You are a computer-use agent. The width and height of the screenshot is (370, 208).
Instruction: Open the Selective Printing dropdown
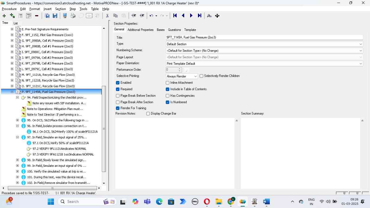point(182,76)
